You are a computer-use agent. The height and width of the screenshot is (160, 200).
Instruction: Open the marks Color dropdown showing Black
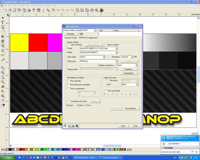click(x=137, y=84)
